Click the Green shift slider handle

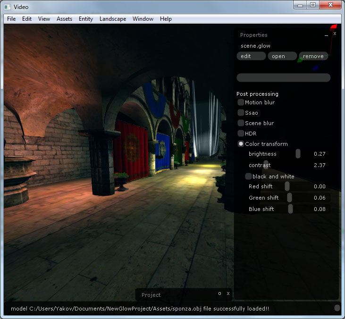click(x=289, y=198)
